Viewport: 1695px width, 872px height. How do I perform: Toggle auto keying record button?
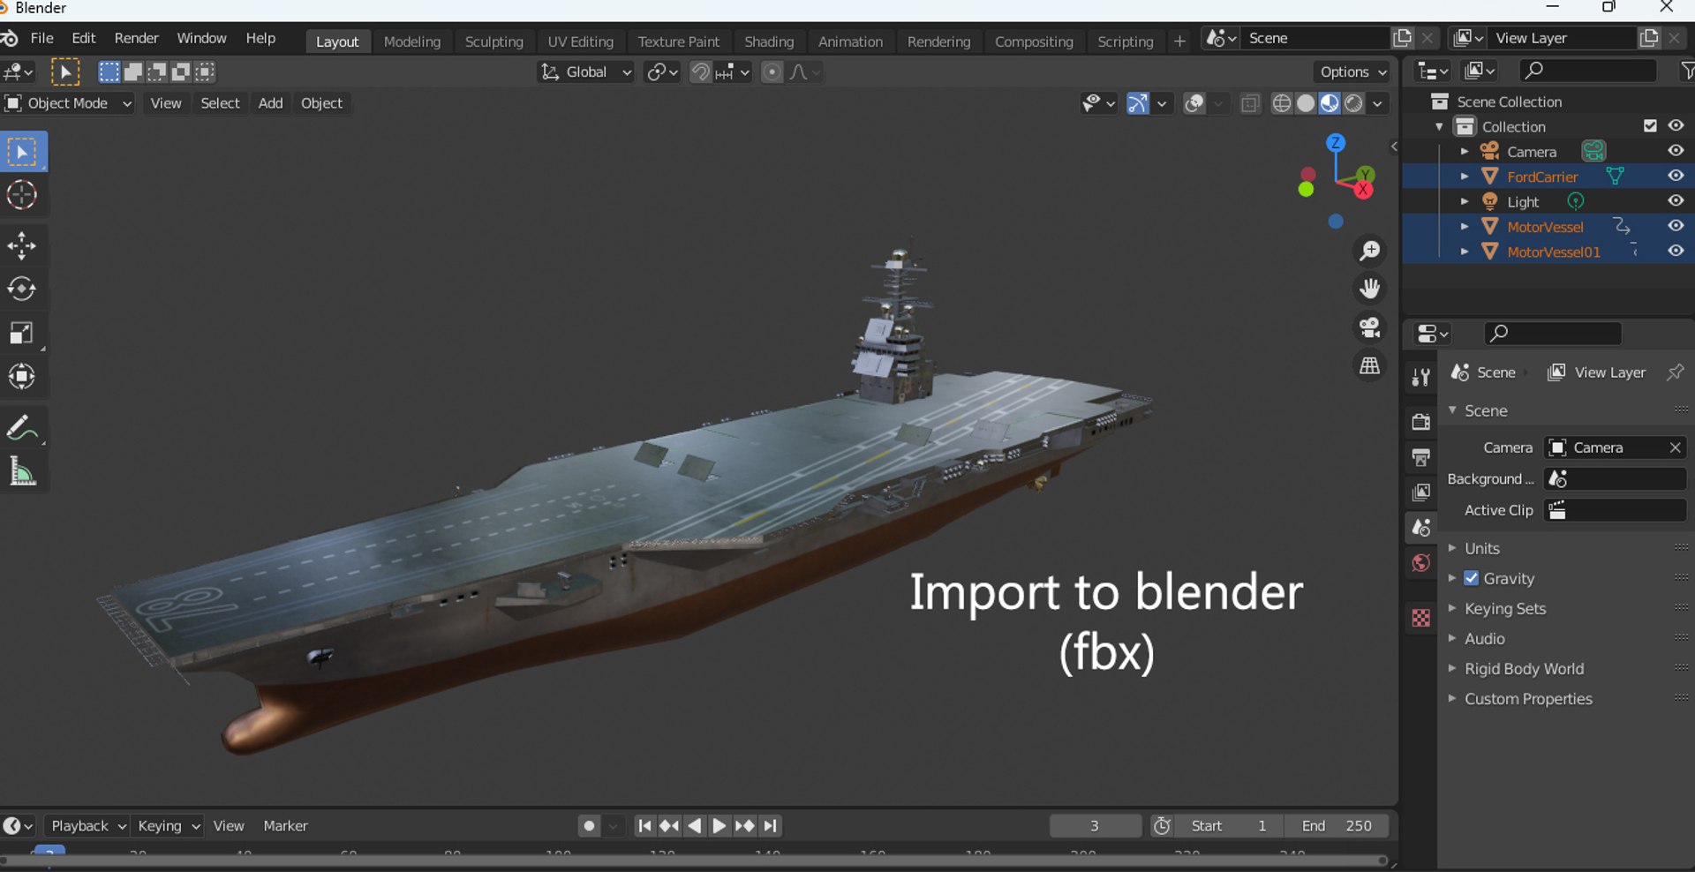pyautogui.click(x=589, y=826)
